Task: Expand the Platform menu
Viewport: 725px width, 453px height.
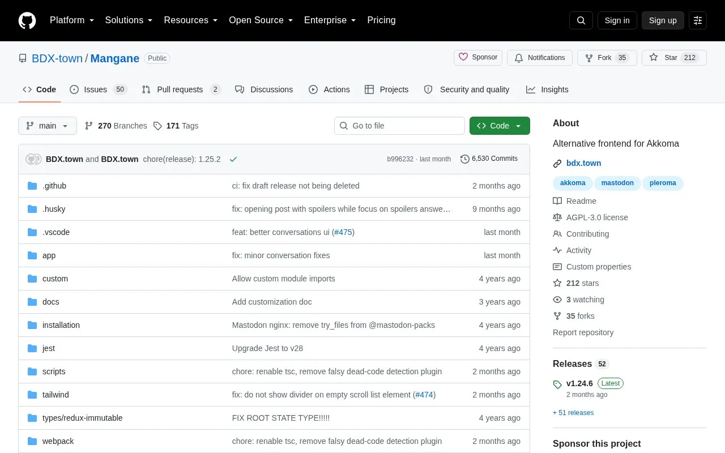Action: coord(72,20)
